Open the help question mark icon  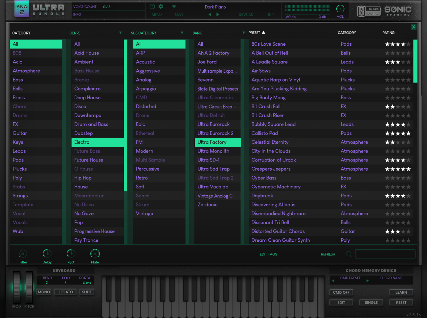tap(152, 7)
